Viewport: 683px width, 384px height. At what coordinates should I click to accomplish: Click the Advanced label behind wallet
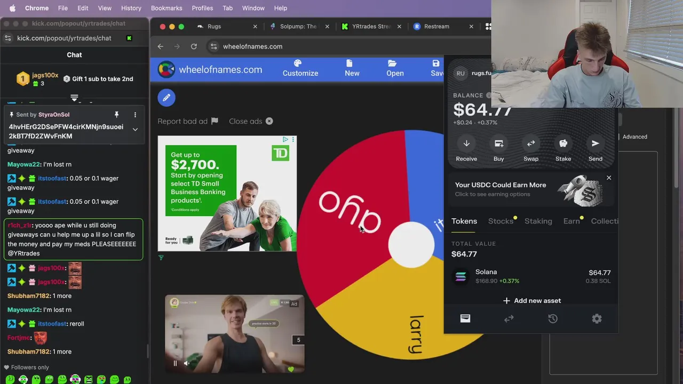pos(635,137)
